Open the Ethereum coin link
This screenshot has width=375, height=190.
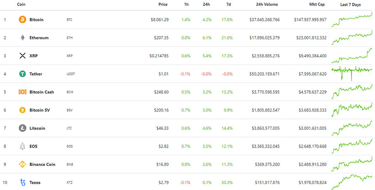[x=39, y=38]
